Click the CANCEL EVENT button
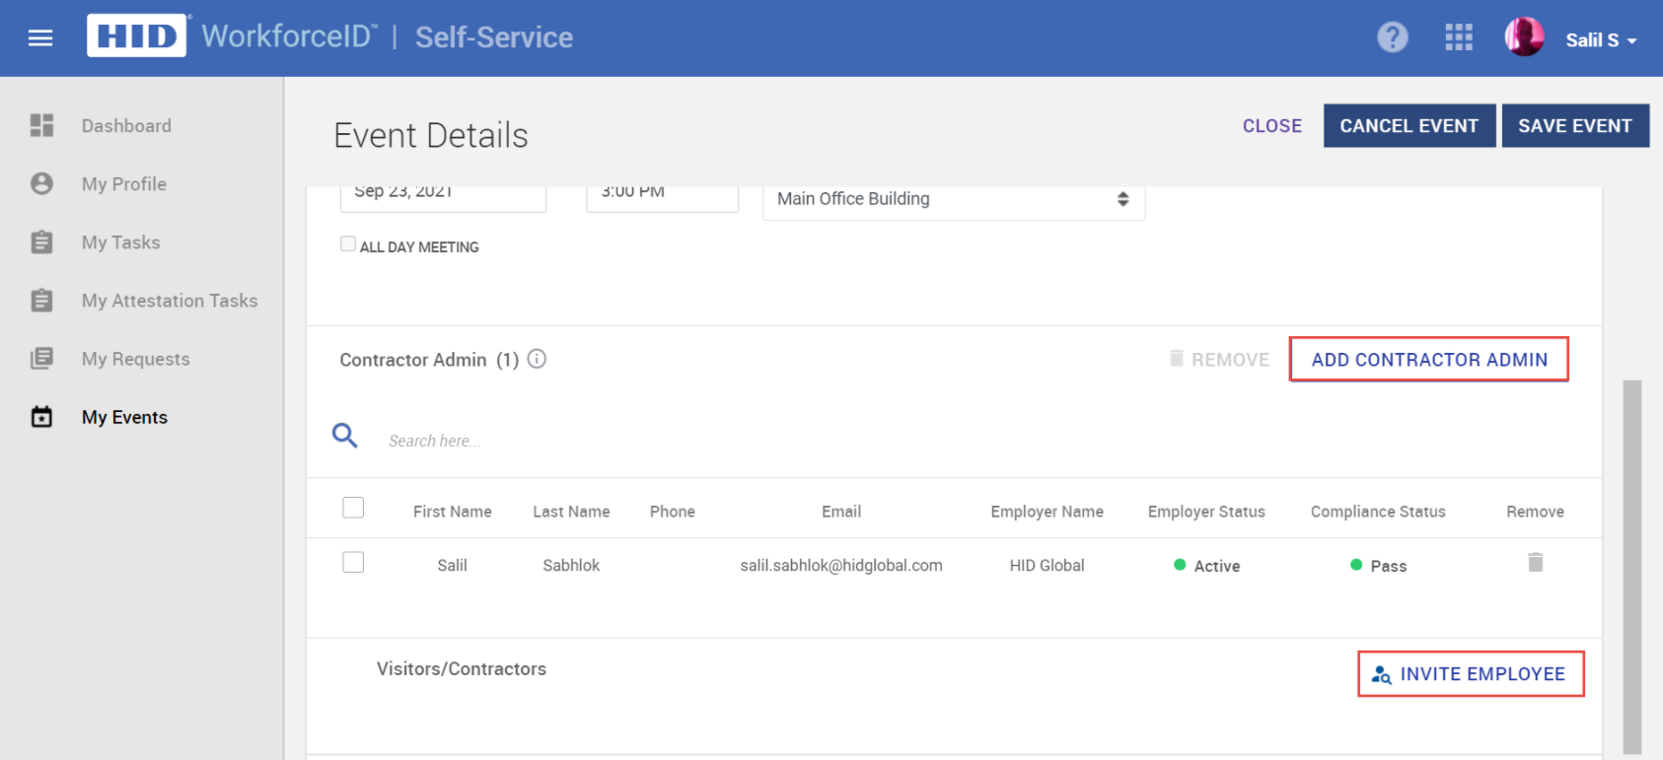 [1410, 126]
